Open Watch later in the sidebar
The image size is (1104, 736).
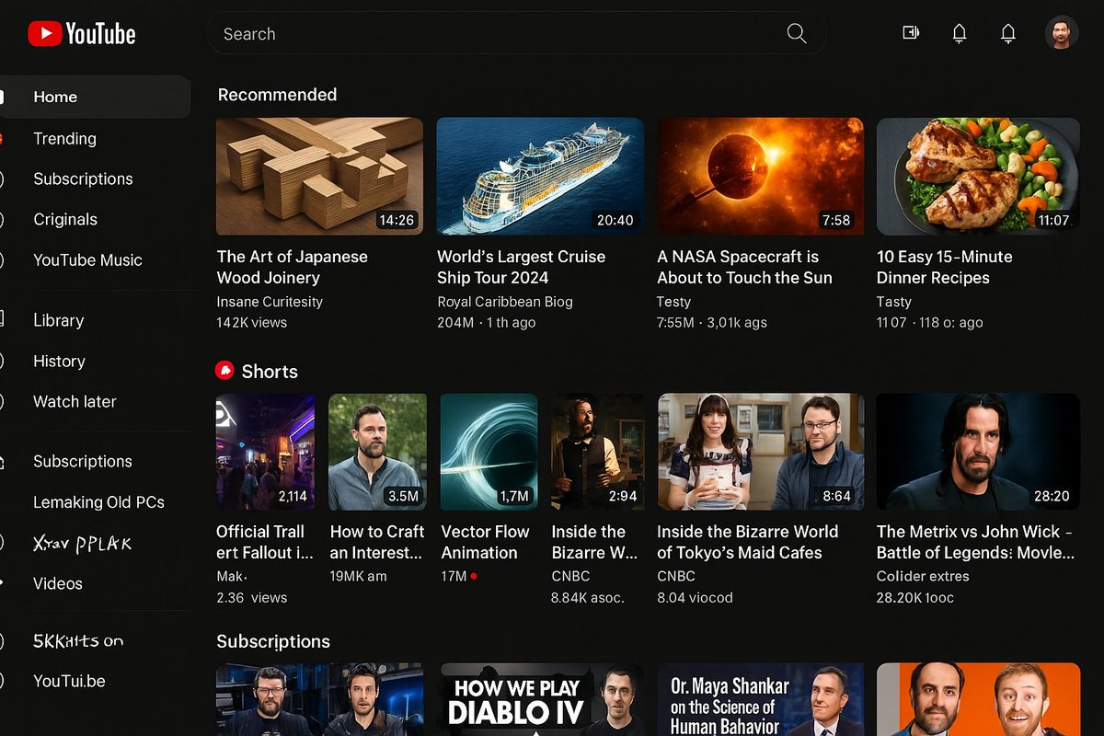point(75,401)
